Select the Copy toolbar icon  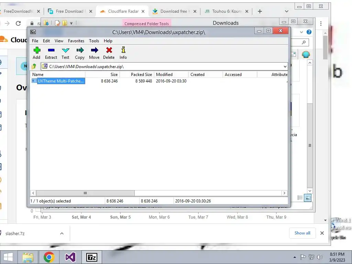click(x=80, y=53)
